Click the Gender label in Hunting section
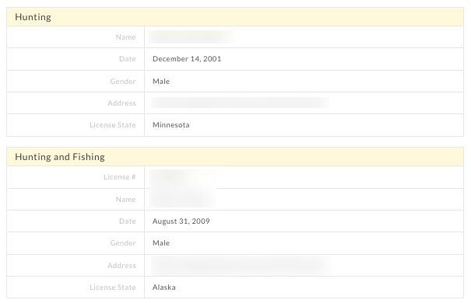 click(123, 82)
